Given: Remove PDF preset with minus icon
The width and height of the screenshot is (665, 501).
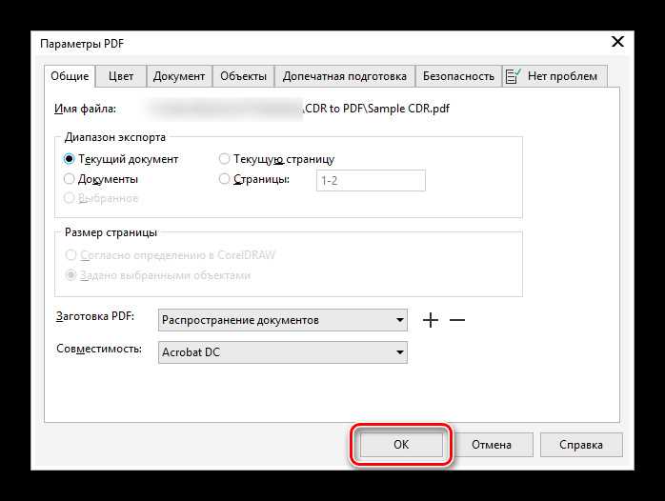Looking at the screenshot, I should click(457, 320).
